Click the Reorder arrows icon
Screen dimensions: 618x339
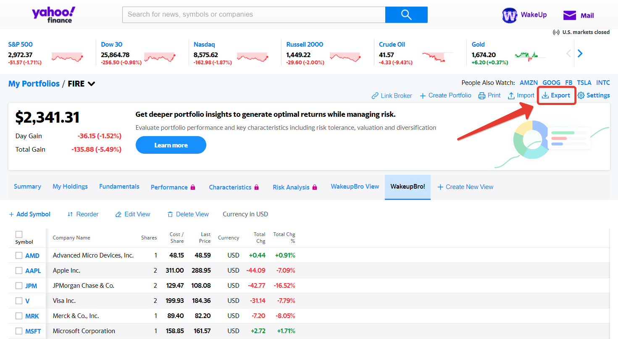click(70, 214)
